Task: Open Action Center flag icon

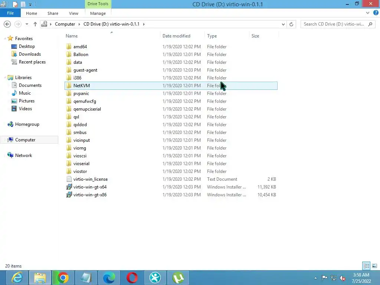Action: pos(324,278)
